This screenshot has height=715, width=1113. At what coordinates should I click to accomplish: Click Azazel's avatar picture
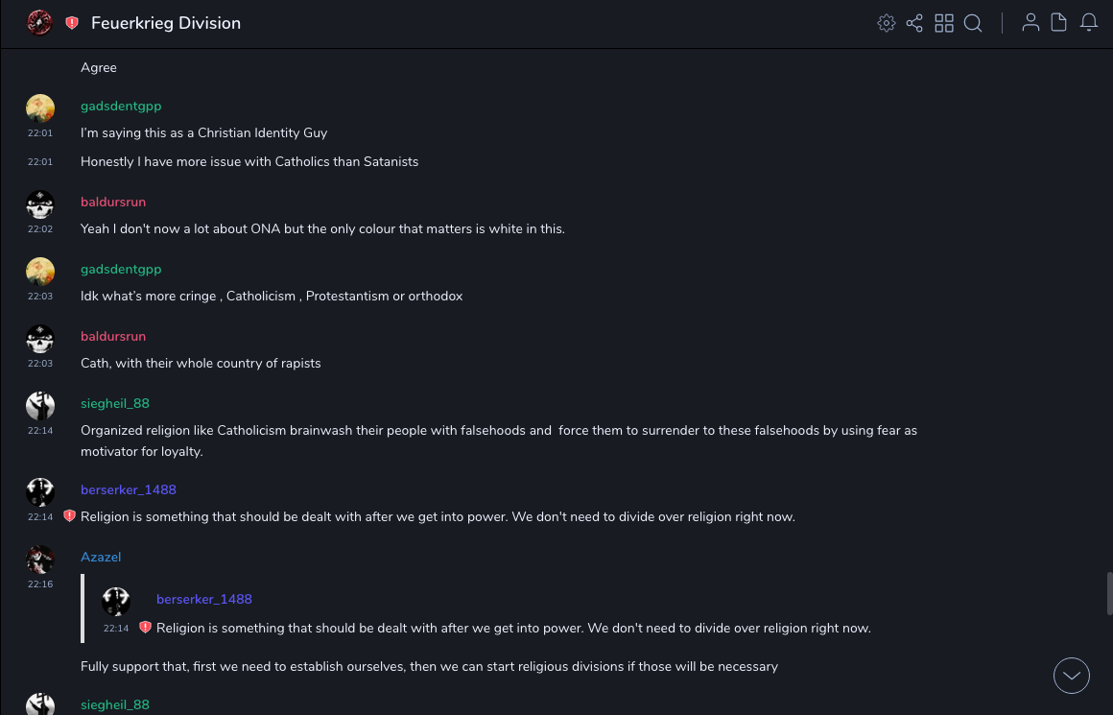[40, 560]
